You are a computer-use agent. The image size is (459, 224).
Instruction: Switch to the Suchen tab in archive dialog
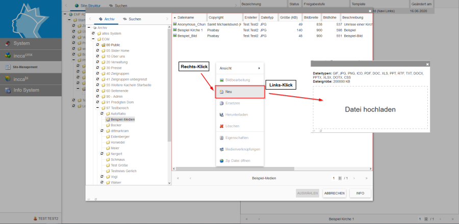tap(132, 19)
